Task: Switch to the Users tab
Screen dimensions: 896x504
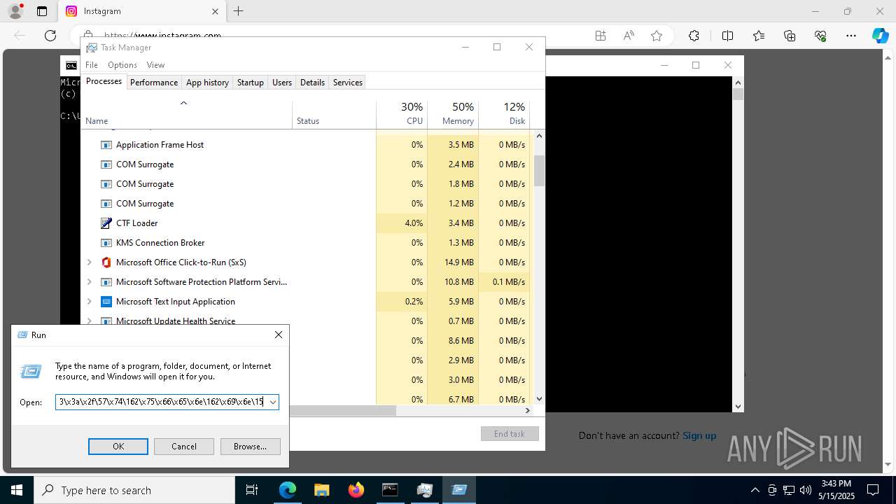Action: point(282,83)
